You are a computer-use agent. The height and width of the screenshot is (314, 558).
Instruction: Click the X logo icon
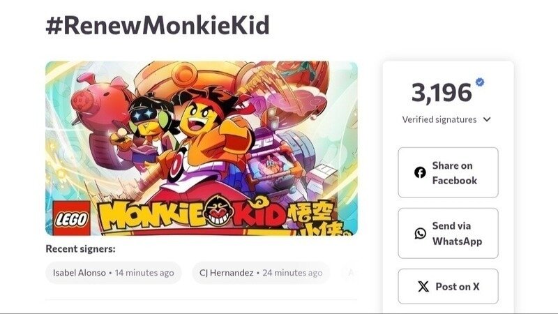coord(423,286)
